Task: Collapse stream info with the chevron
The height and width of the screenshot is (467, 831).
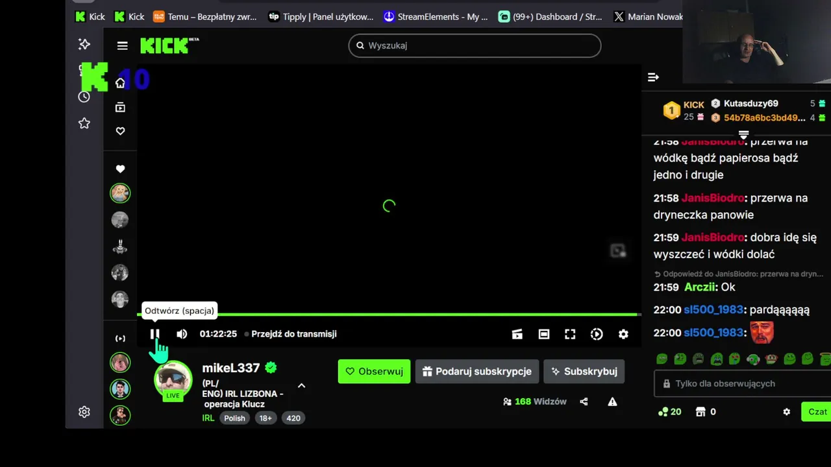Action: (x=301, y=385)
